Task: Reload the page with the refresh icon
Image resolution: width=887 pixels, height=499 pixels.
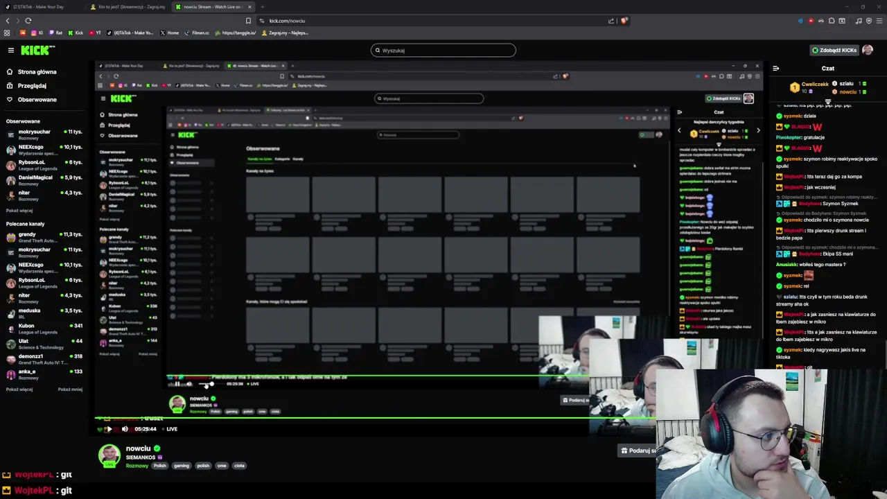Action: [28, 21]
